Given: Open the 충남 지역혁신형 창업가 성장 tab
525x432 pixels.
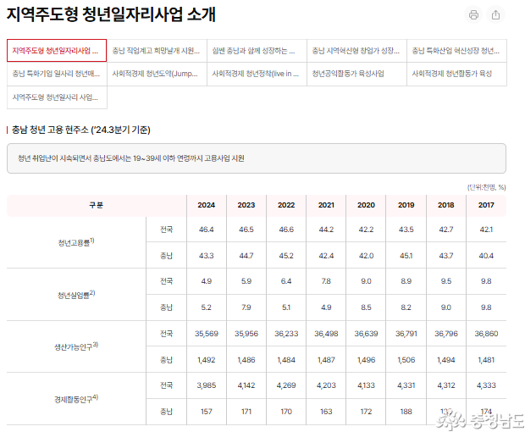Looking at the screenshot, I should coord(356,51).
